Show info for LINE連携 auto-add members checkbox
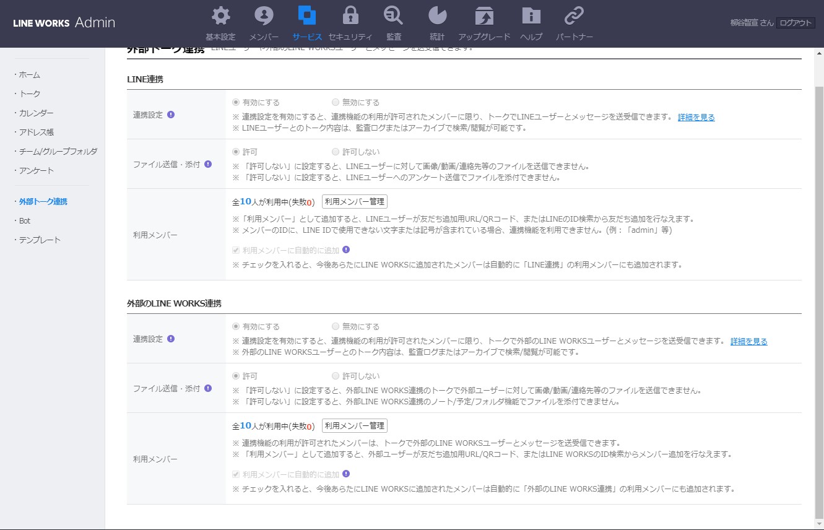 tap(346, 250)
